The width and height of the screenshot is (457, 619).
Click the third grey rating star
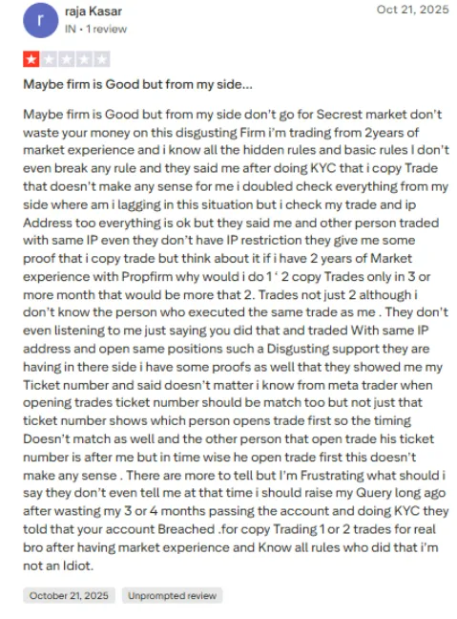click(66, 59)
